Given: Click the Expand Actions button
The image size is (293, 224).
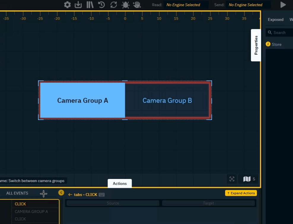Looking at the screenshot, I should [241, 193].
